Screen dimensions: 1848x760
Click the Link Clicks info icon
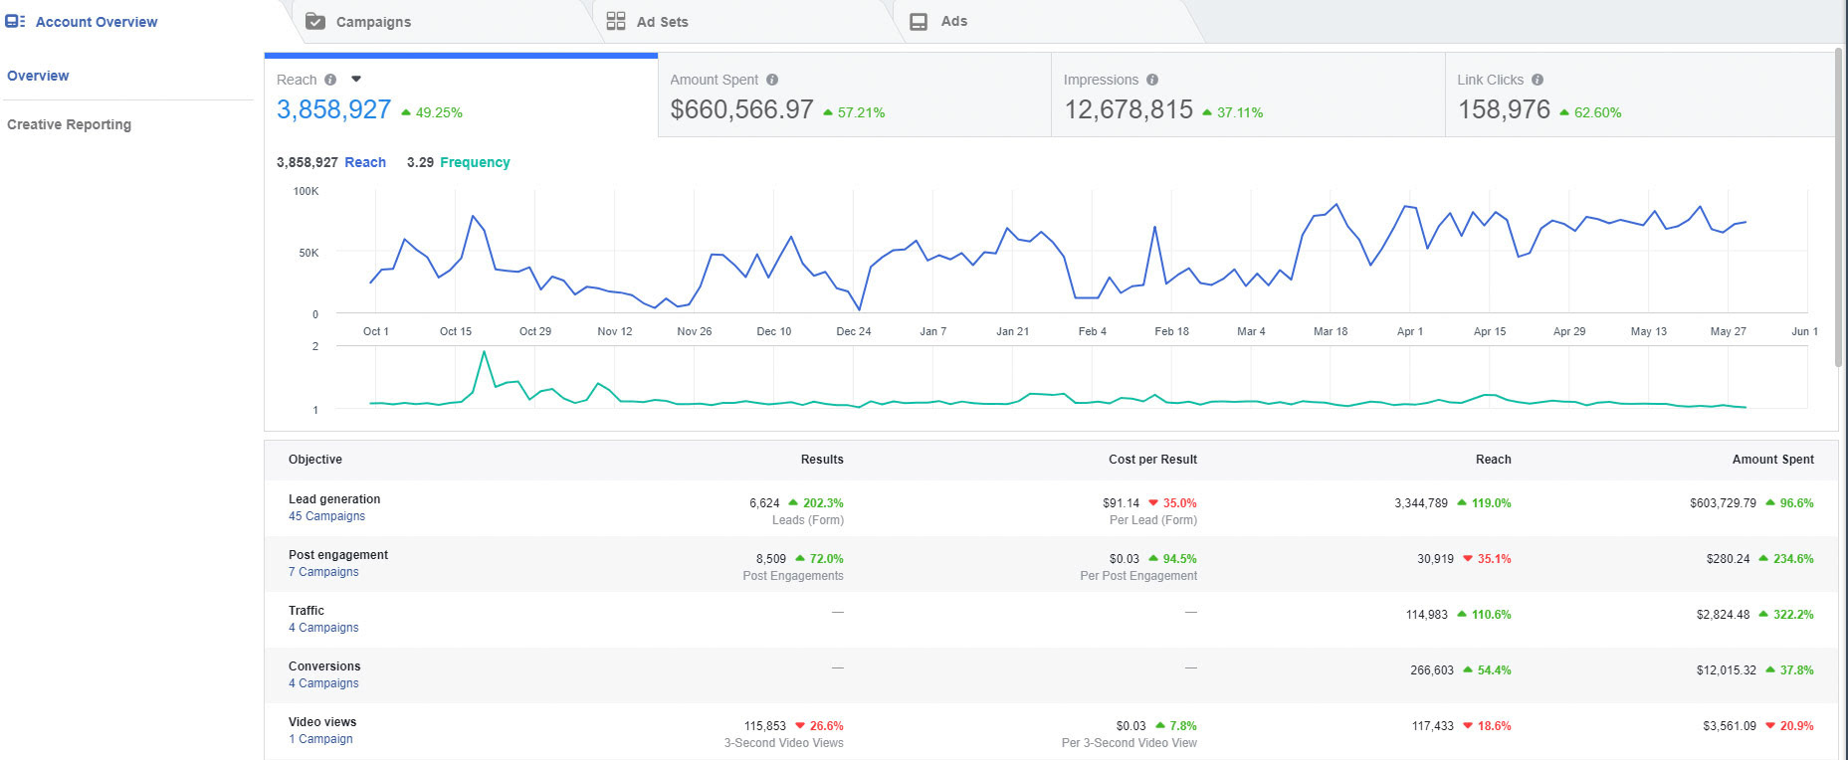[x=1538, y=80]
